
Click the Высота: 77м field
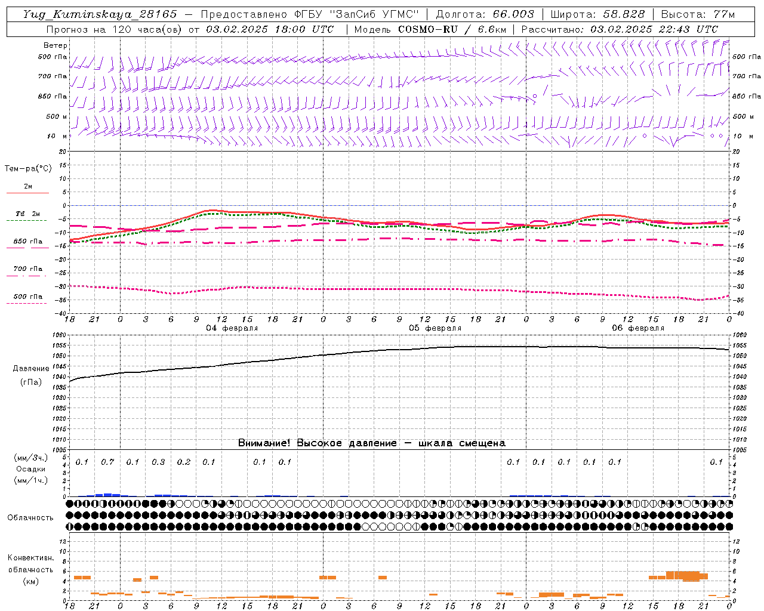(x=698, y=14)
